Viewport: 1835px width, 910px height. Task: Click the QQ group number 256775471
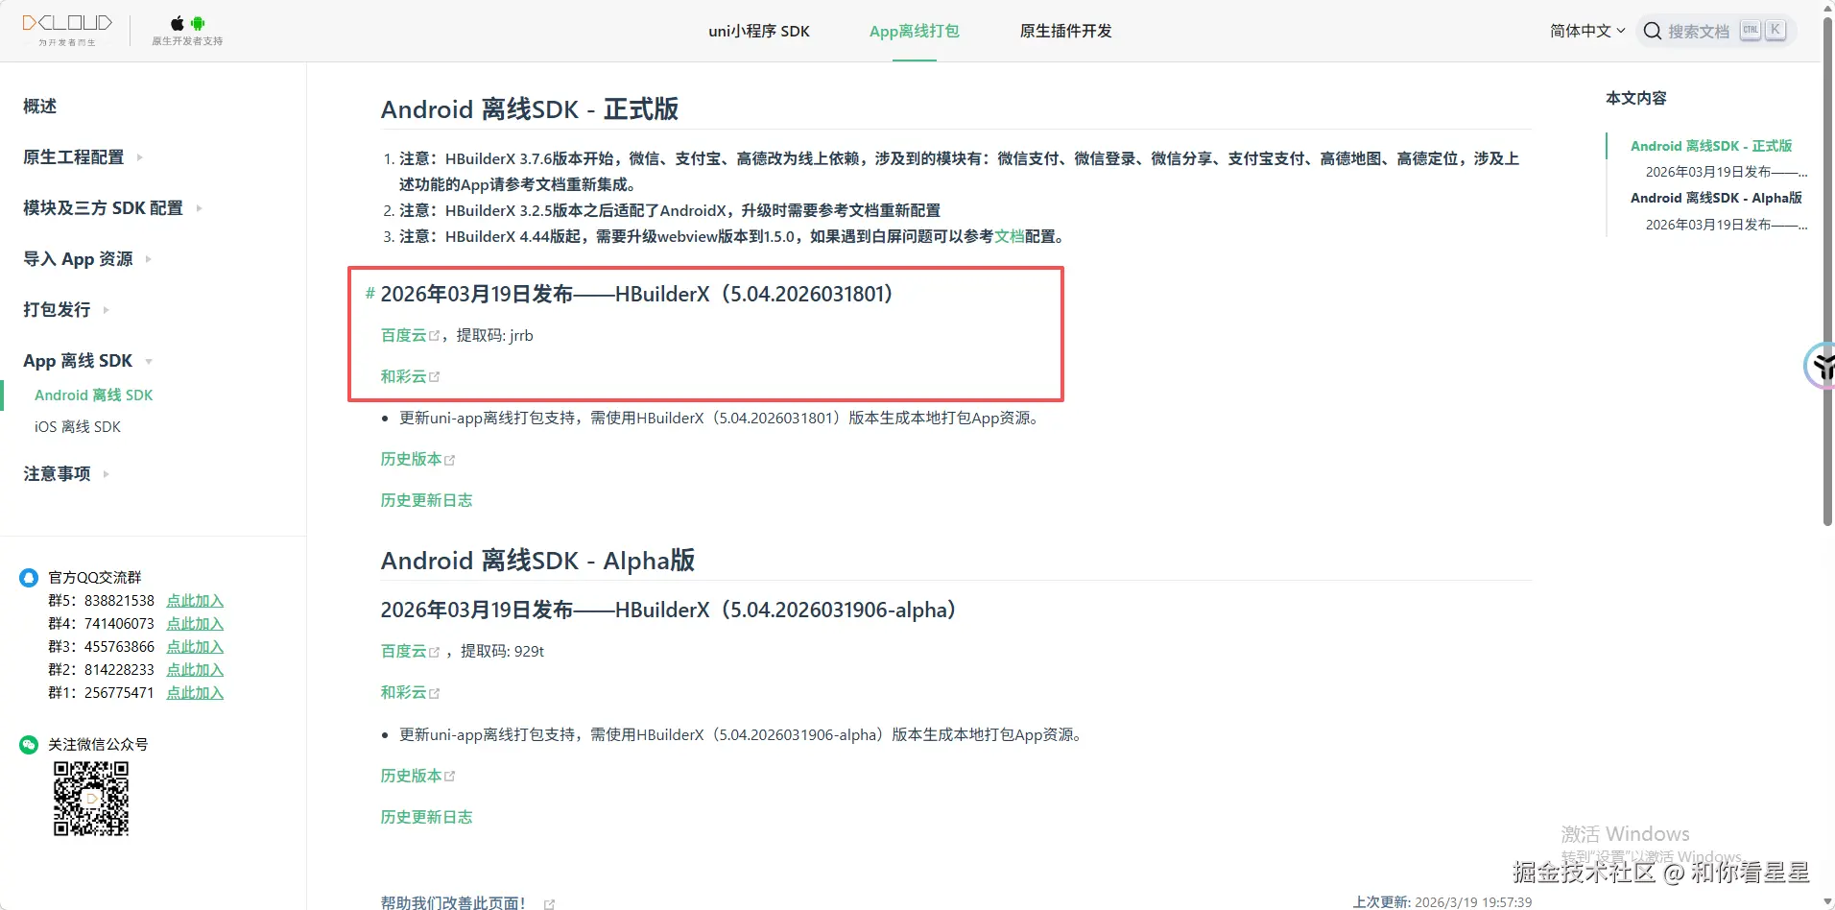point(119,693)
